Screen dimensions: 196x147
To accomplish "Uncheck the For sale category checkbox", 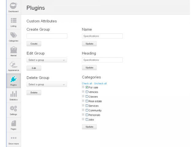I will 87,87.
